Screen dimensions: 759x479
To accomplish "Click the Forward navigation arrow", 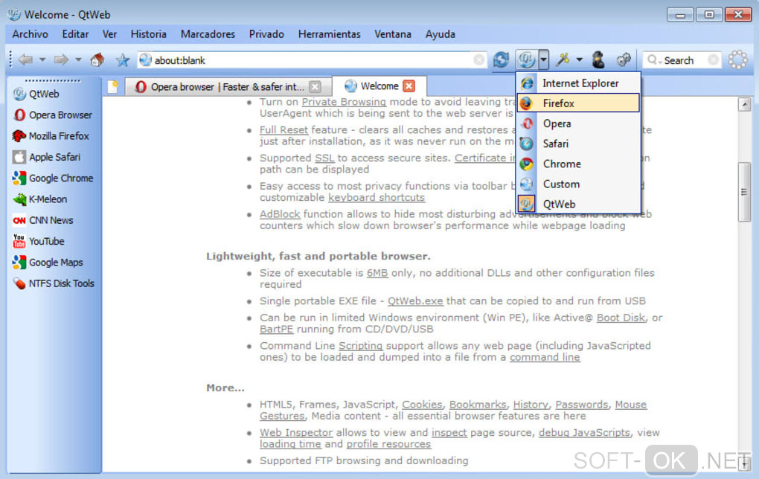I will click(61, 60).
